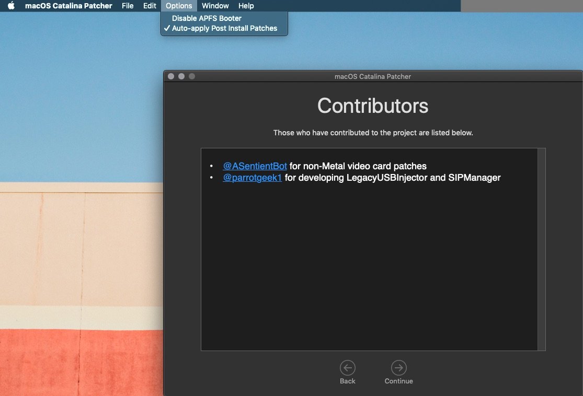Click the Contributors heading
This screenshot has width=583, height=396.
coord(373,106)
